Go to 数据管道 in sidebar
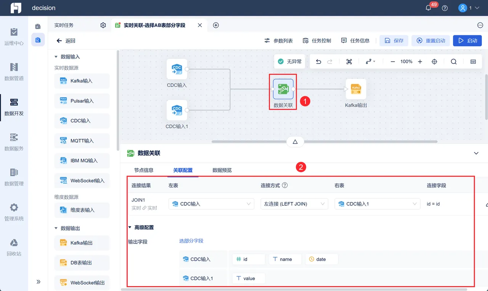This screenshot has height=291, width=488. (14, 72)
